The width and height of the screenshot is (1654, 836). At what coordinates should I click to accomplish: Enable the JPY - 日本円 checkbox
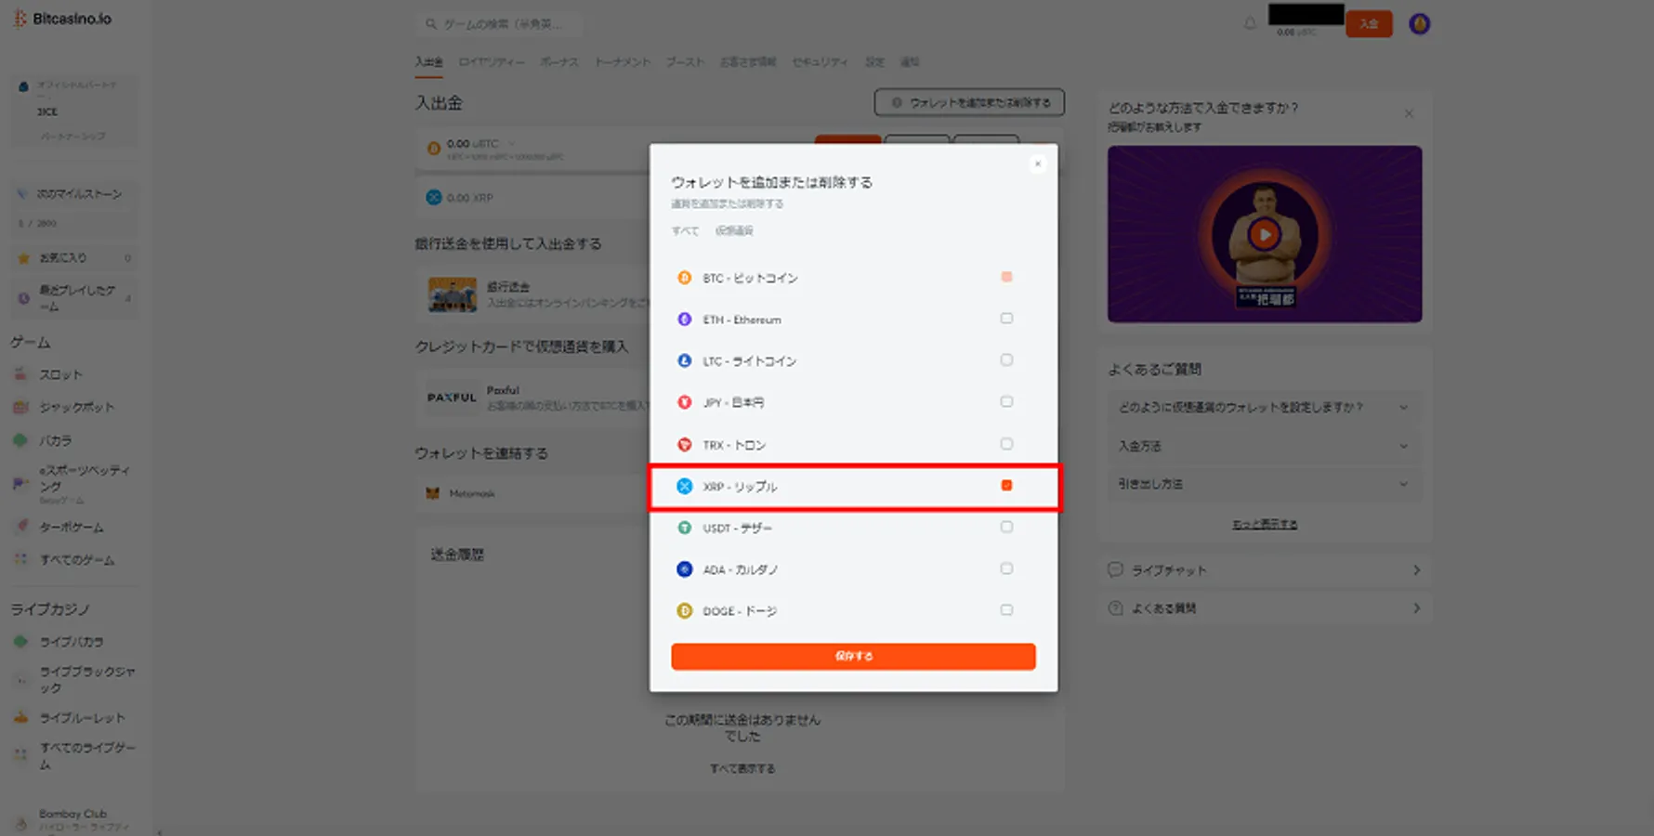1006,401
